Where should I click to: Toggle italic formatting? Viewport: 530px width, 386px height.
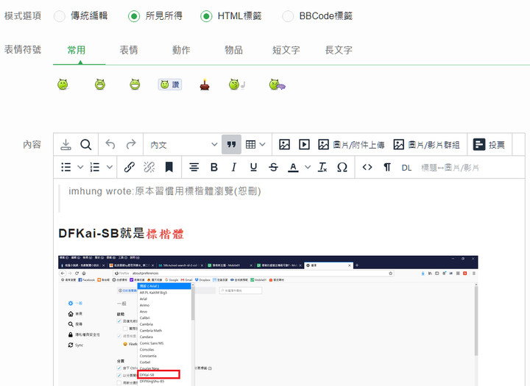click(233, 167)
